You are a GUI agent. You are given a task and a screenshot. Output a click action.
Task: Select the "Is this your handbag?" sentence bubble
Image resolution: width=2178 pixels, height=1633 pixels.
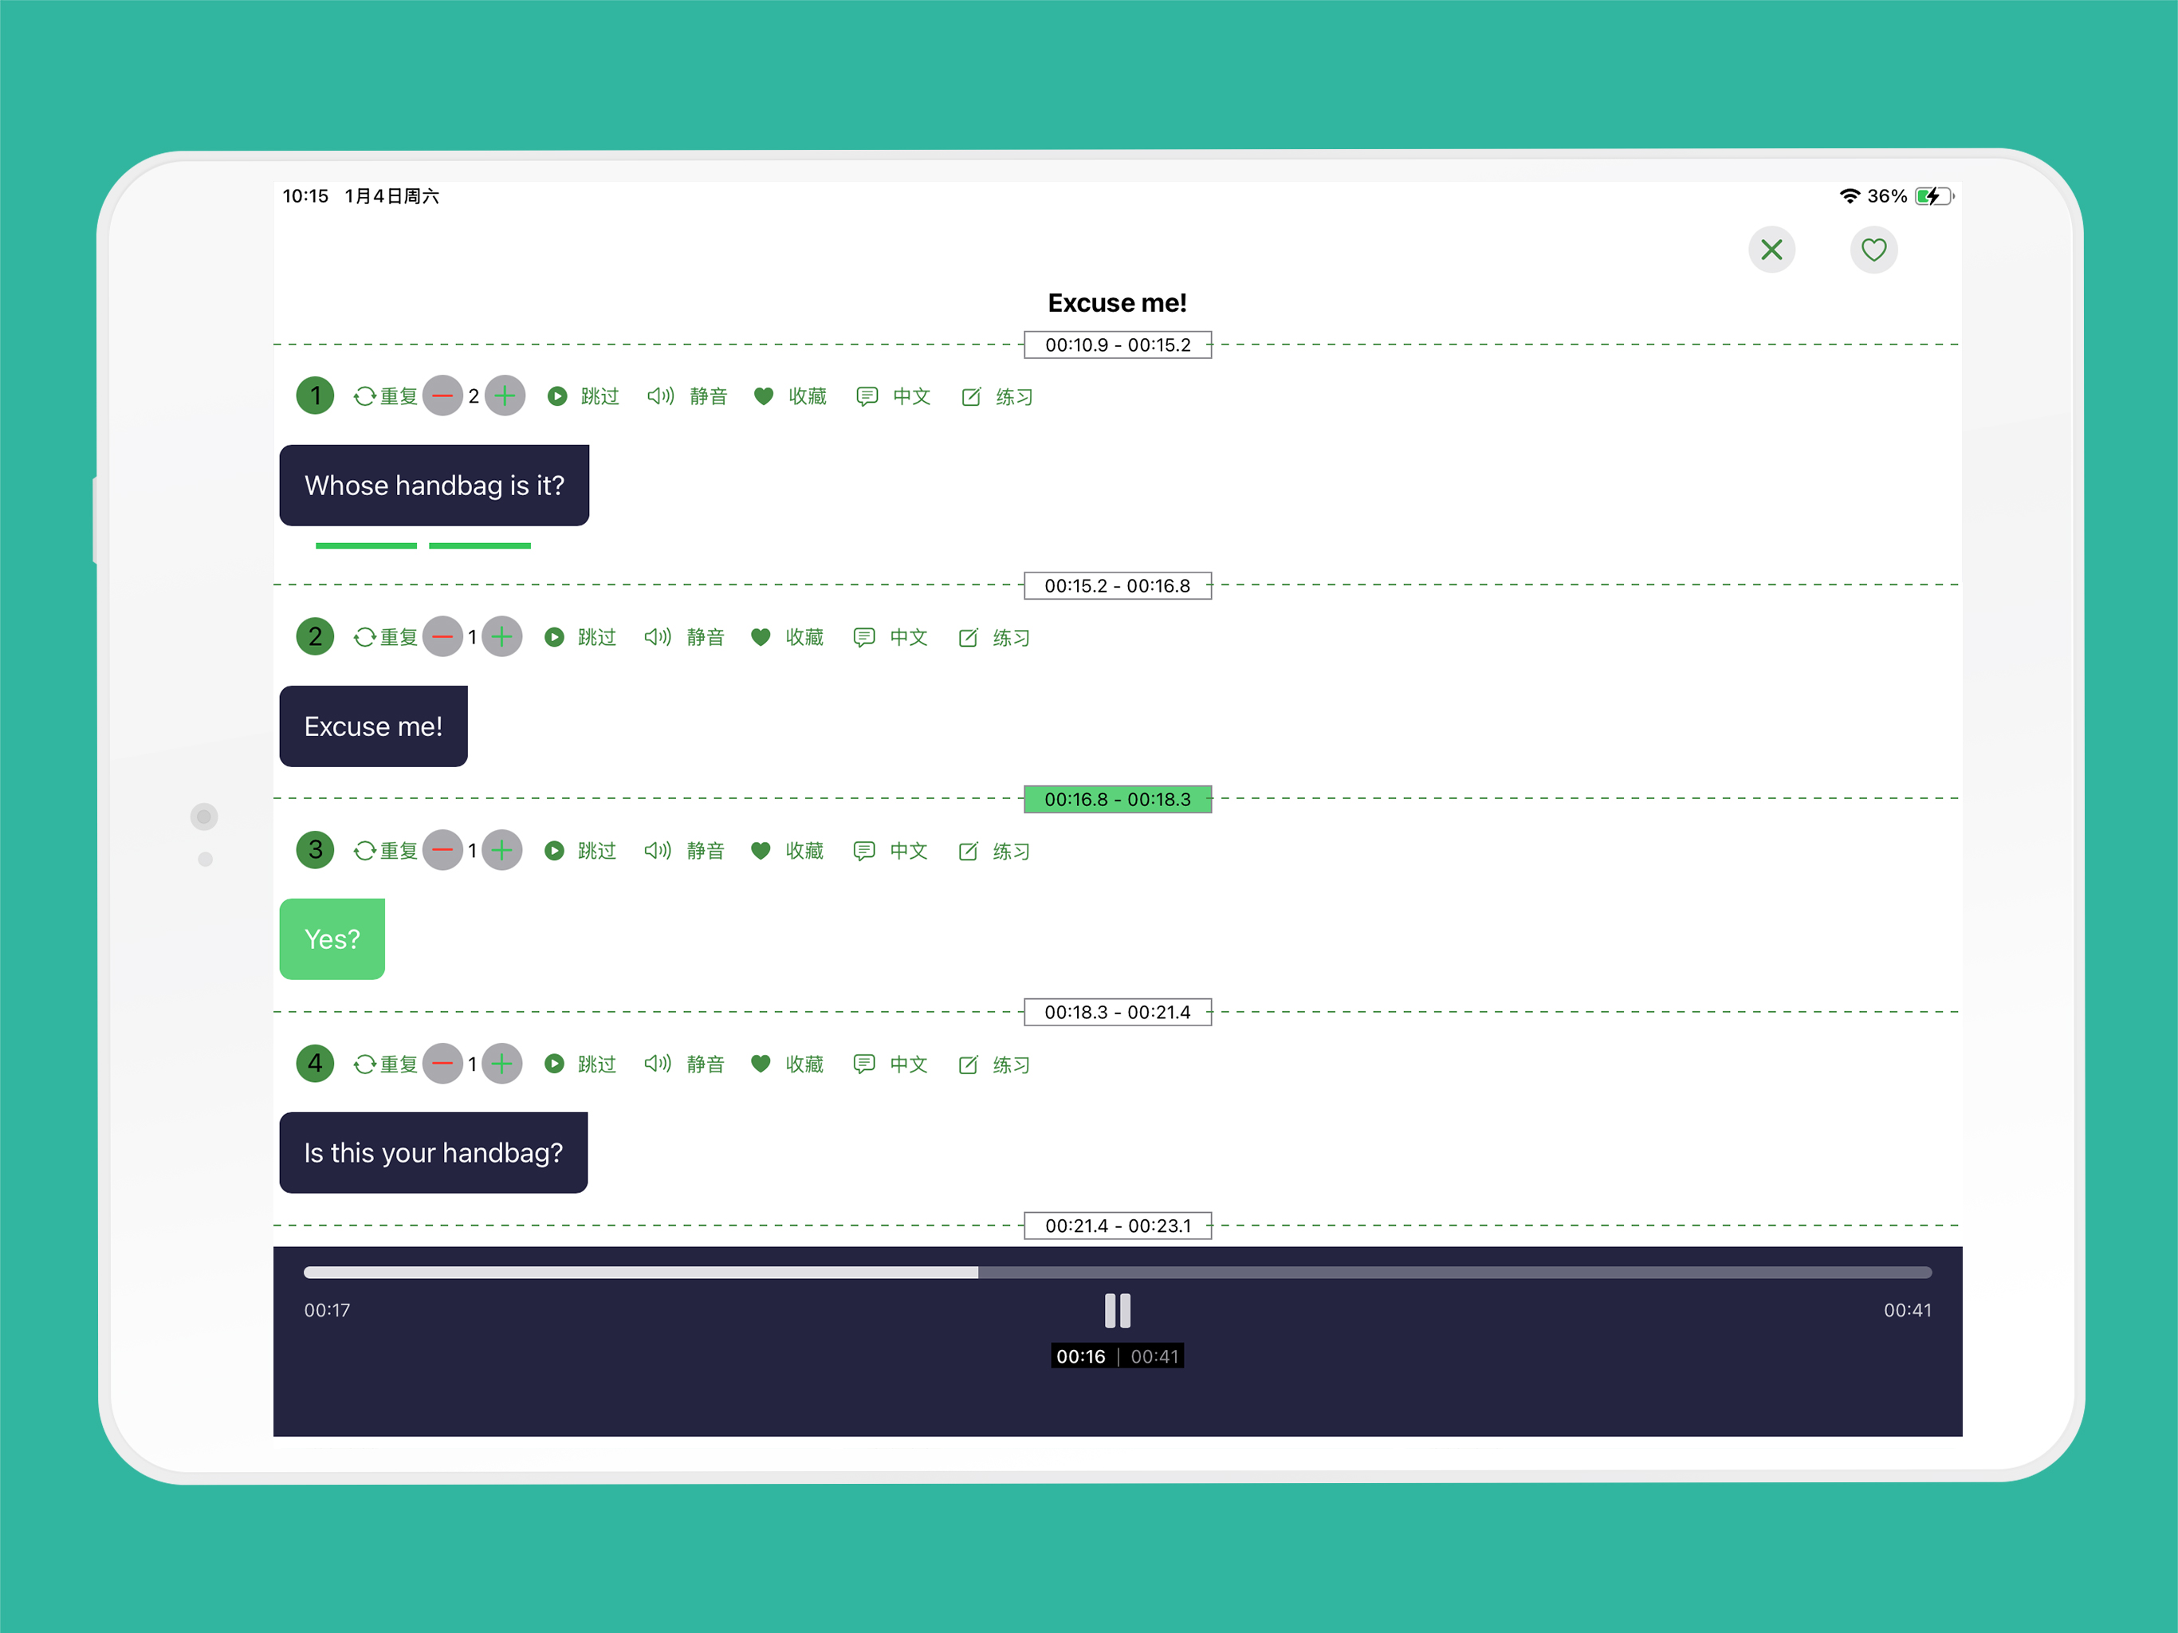coord(433,1152)
